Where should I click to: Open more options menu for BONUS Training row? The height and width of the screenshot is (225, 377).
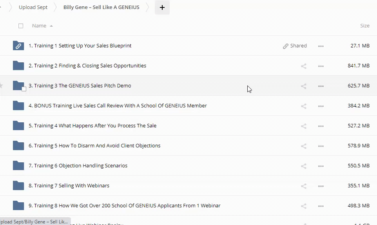click(x=321, y=106)
